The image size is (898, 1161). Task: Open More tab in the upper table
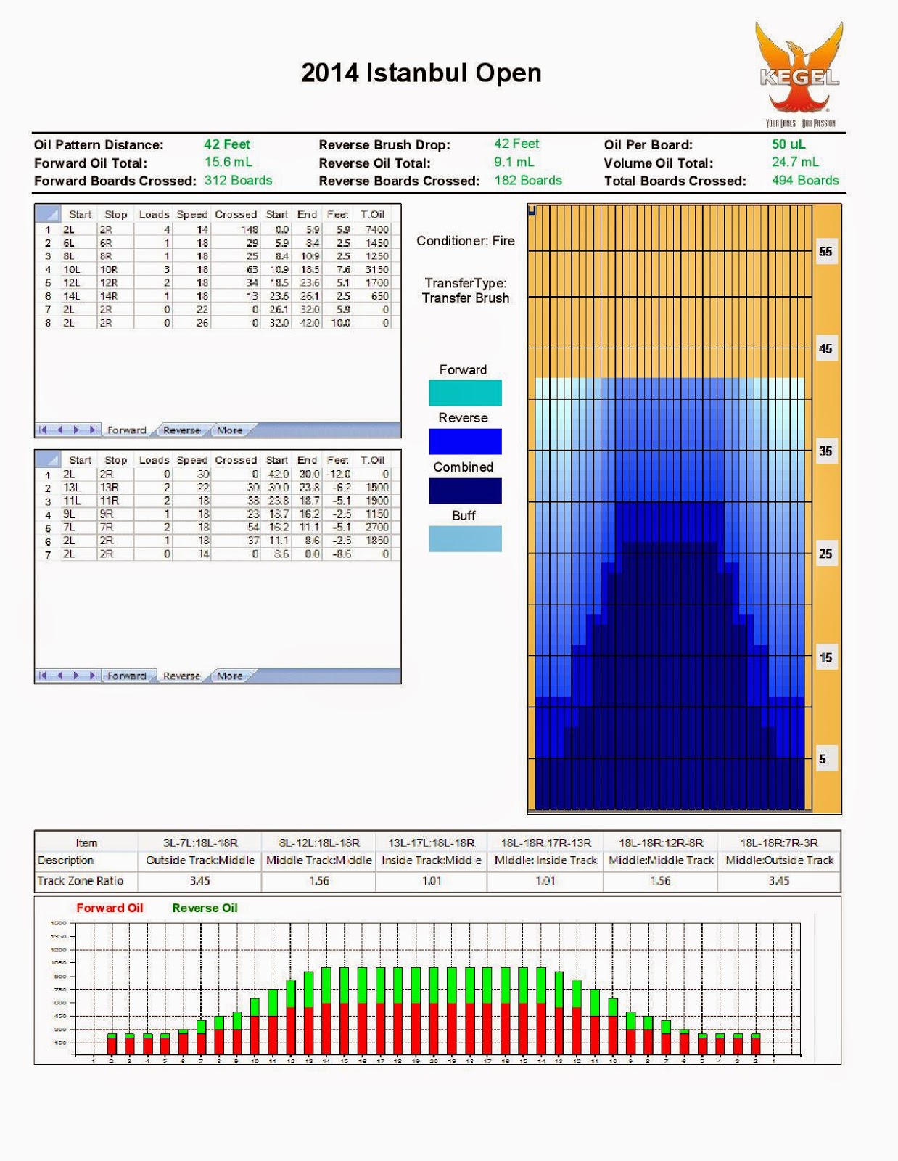pyautogui.click(x=230, y=430)
